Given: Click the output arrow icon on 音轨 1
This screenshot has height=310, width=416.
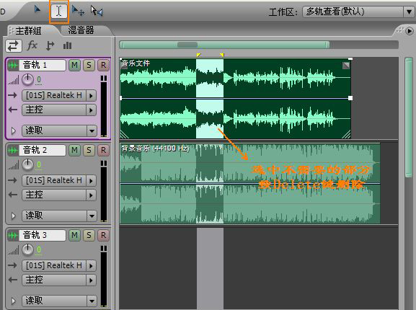Looking at the screenshot, I should pos(12,110).
